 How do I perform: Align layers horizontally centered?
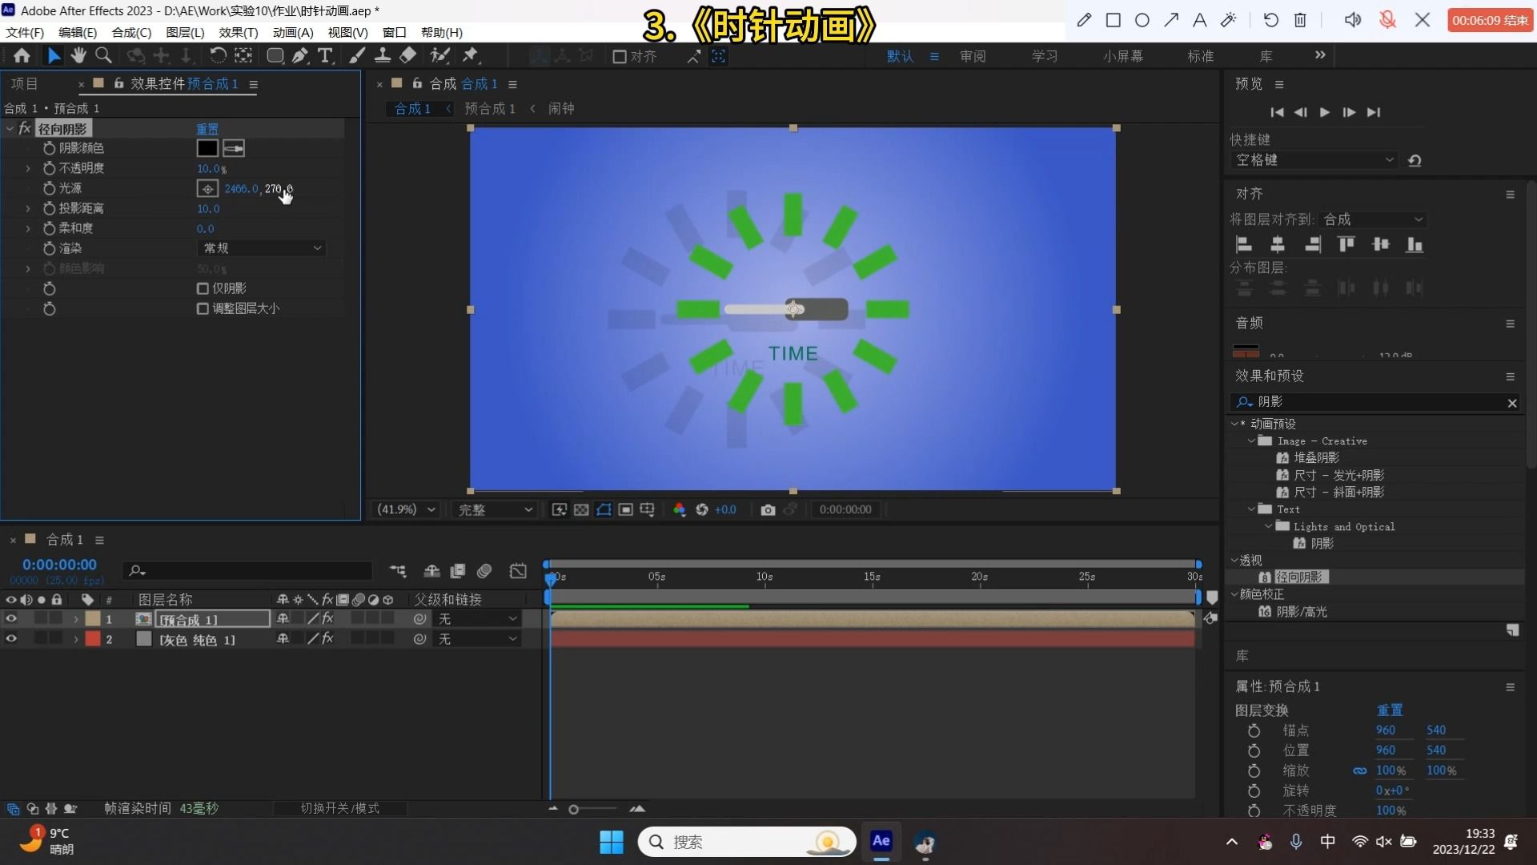tap(1278, 244)
